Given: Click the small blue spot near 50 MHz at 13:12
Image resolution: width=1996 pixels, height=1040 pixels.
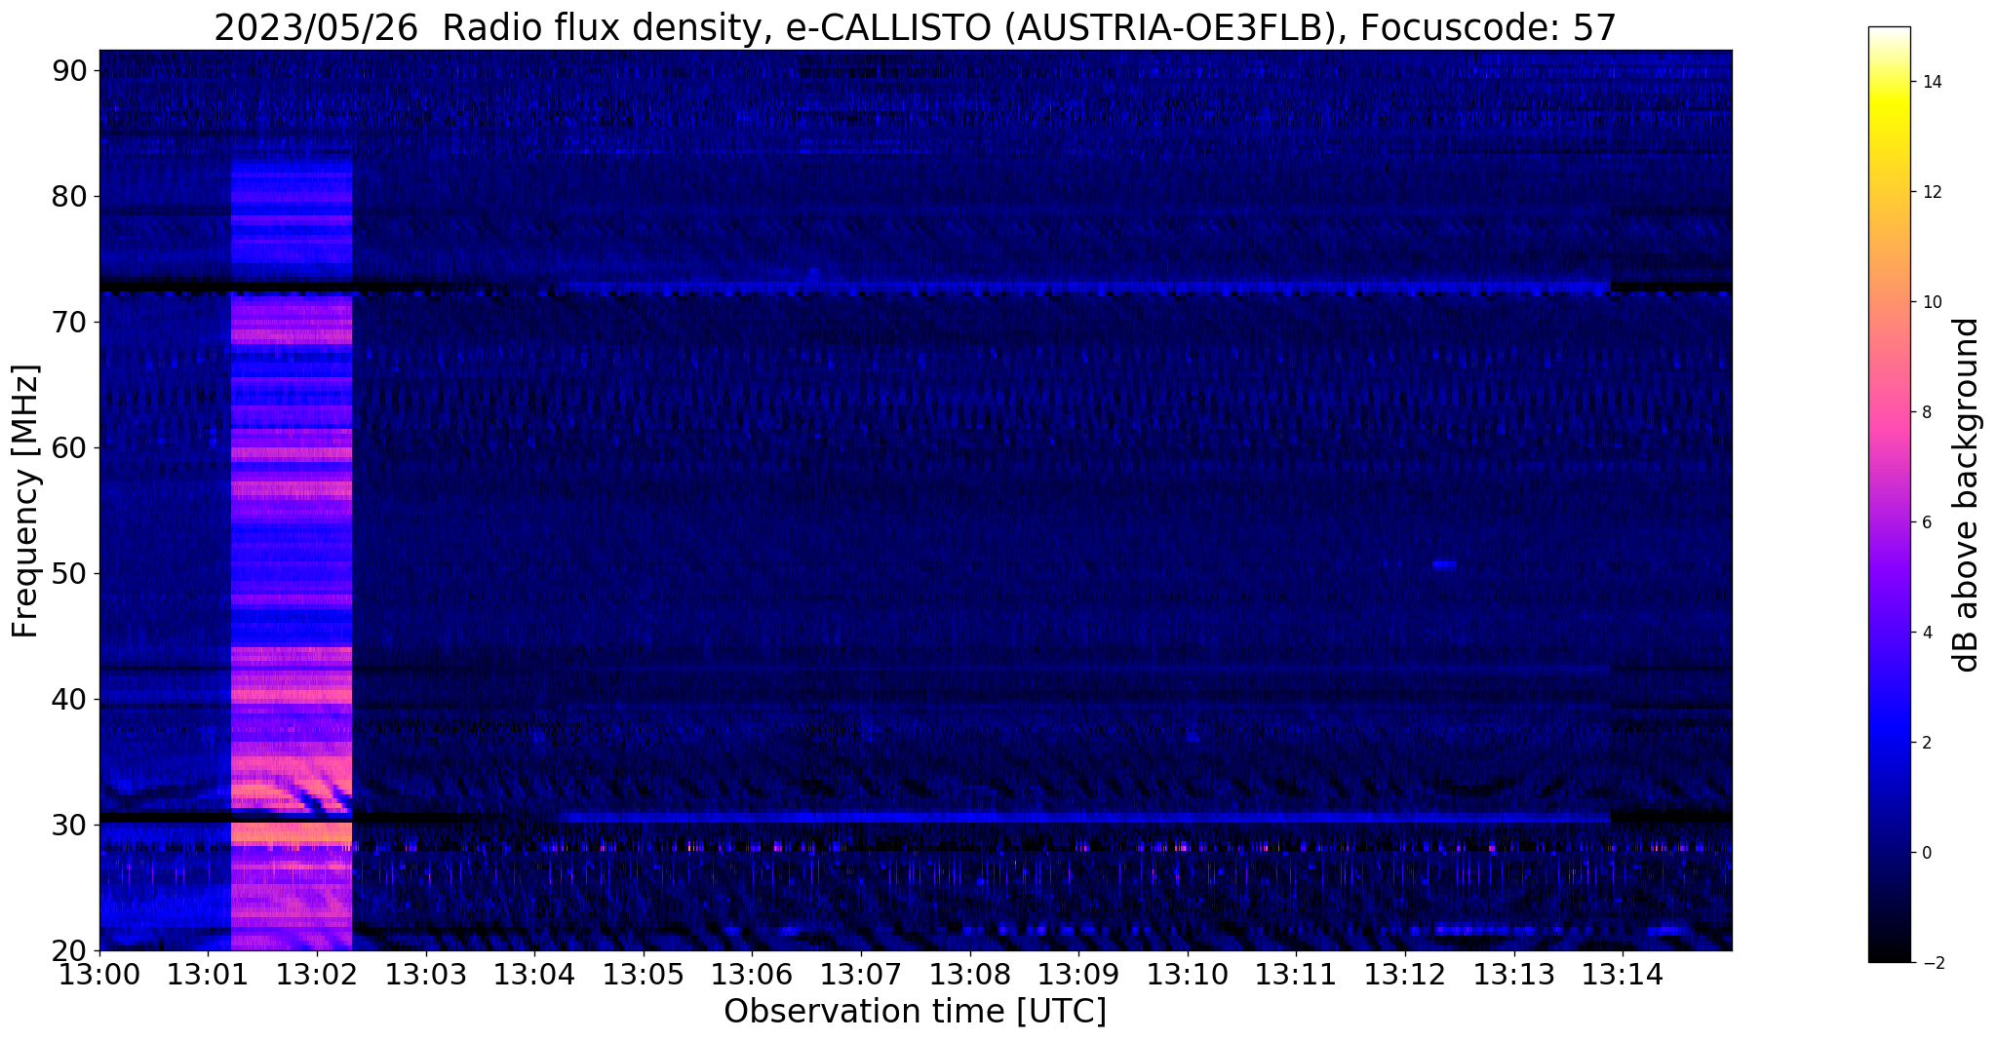Looking at the screenshot, I should pos(1444,564).
